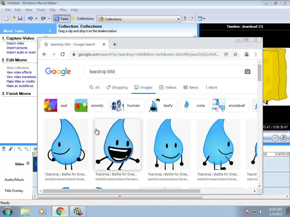
Task: Click the Redo arrow icon
Action: pos(43,18)
